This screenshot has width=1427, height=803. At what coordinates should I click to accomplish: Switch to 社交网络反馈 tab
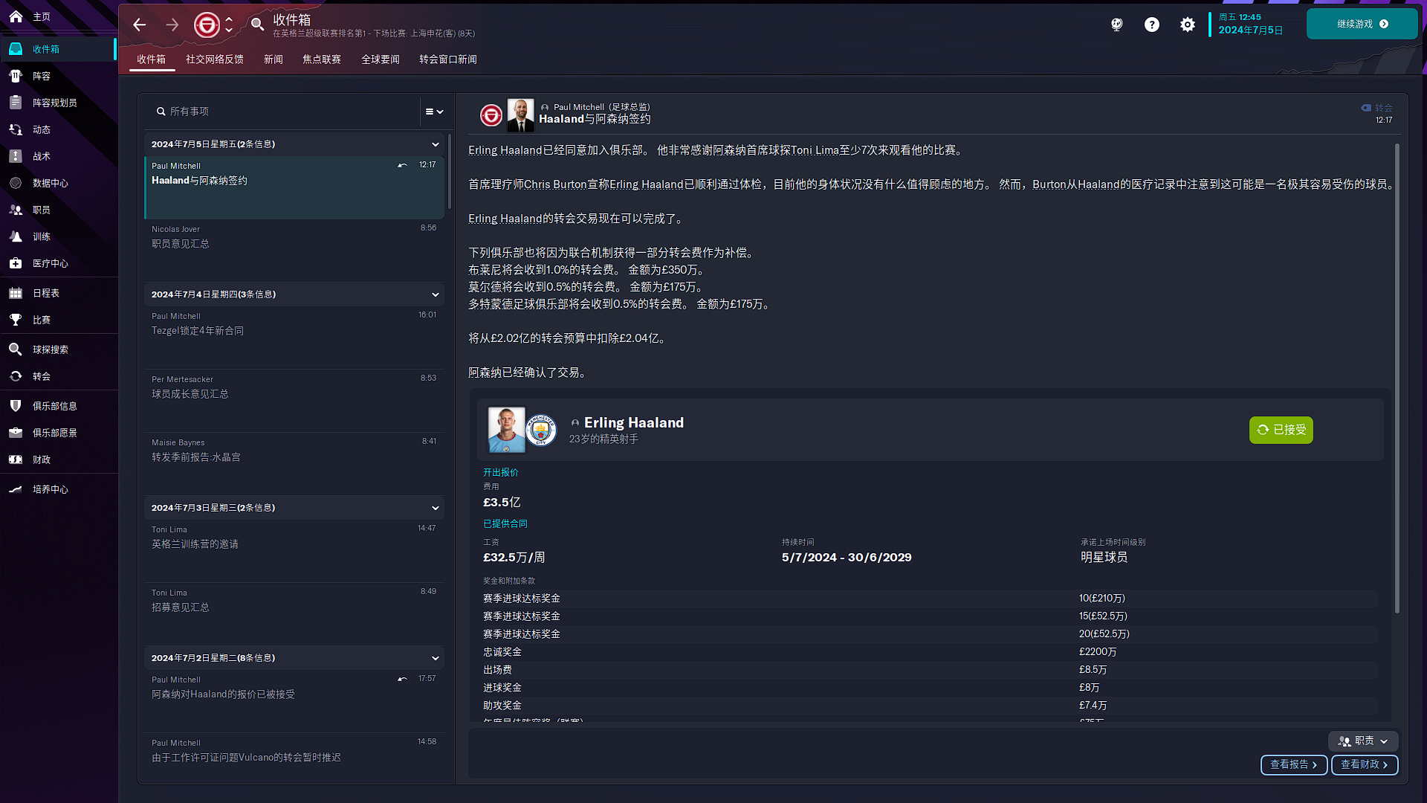(x=215, y=59)
